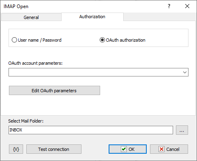Image resolution: width=197 pixels, height=161 pixels.
Task: Click the OAuth account parameters label
Action: click(x=35, y=63)
